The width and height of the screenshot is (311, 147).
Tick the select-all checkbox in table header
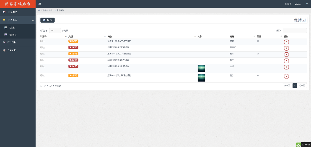point(41,36)
